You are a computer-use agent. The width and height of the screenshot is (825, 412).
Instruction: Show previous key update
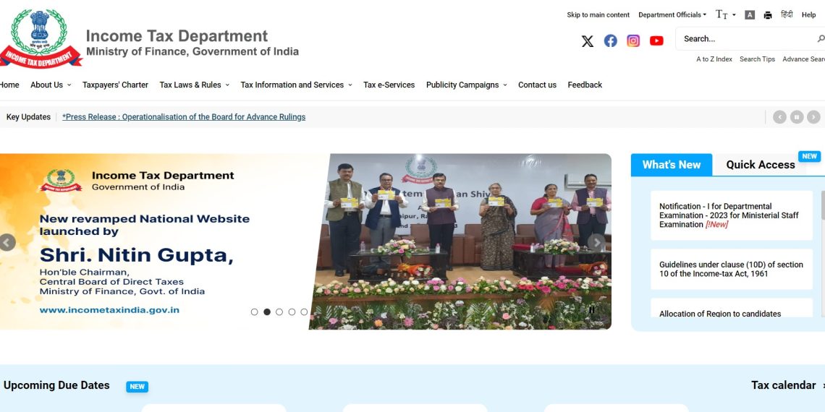(x=779, y=117)
